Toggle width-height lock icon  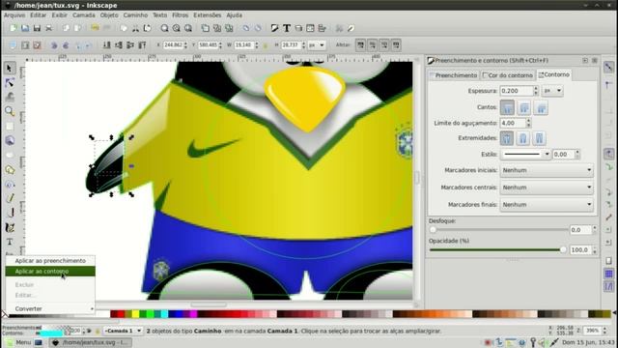(266, 45)
